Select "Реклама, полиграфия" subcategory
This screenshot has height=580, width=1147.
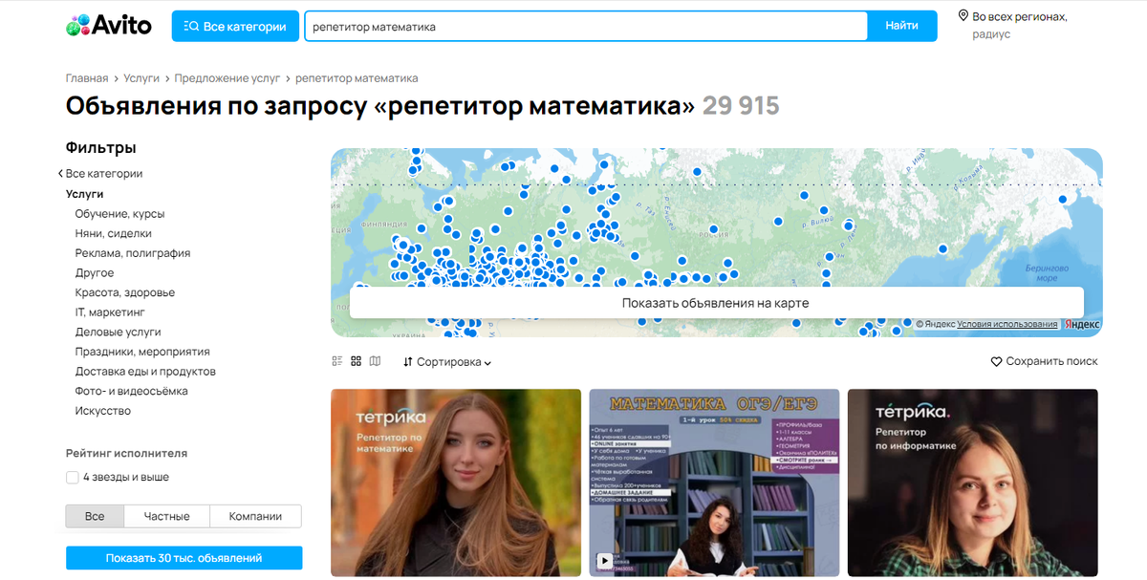tap(133, 253)
